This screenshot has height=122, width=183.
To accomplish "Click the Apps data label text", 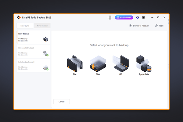I will pos(144,74).
